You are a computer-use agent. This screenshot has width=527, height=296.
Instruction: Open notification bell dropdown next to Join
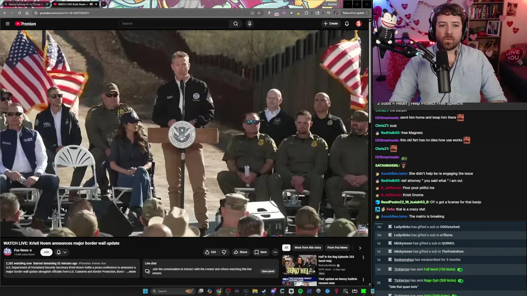(x=61, y=252)
